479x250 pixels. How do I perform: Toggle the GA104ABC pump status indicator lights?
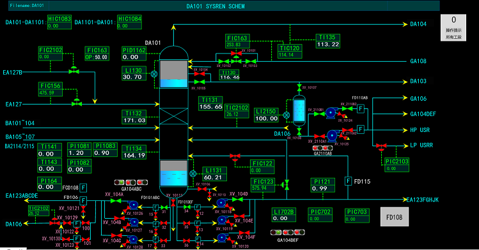[130, 182]
